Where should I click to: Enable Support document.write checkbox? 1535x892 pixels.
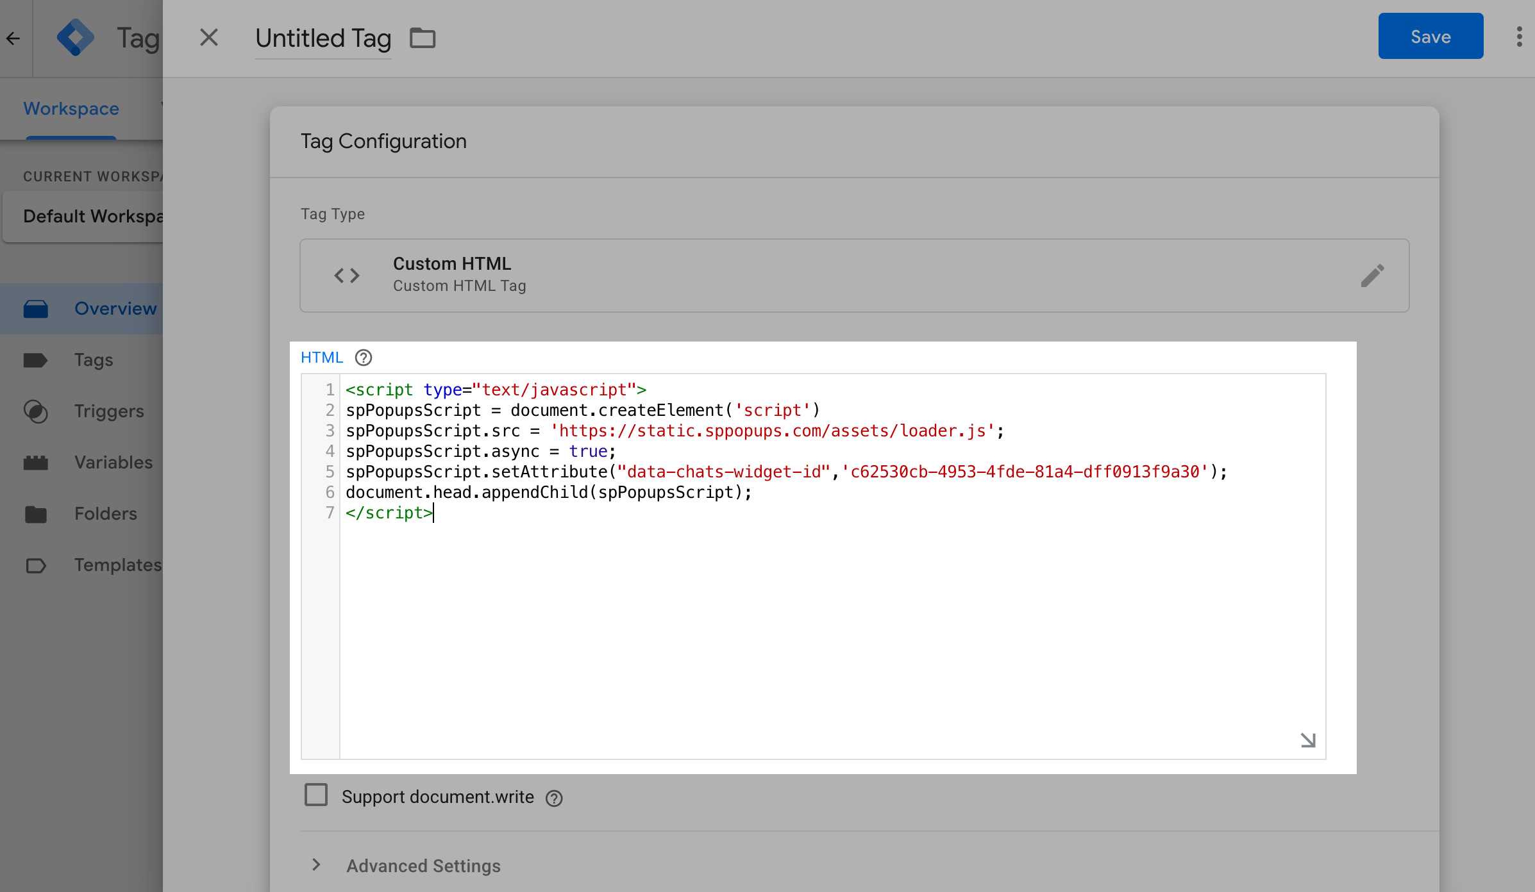(316, 795)
